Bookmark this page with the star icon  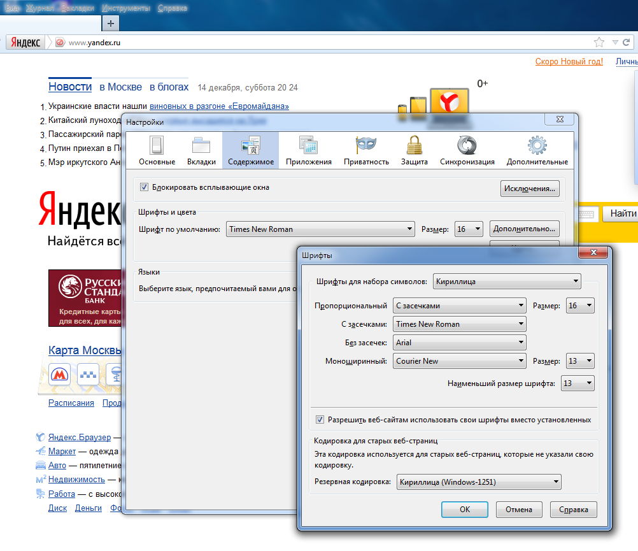599,42
